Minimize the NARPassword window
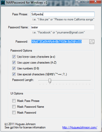Viewport: 102px width, 132px height. tap(79, 2)
